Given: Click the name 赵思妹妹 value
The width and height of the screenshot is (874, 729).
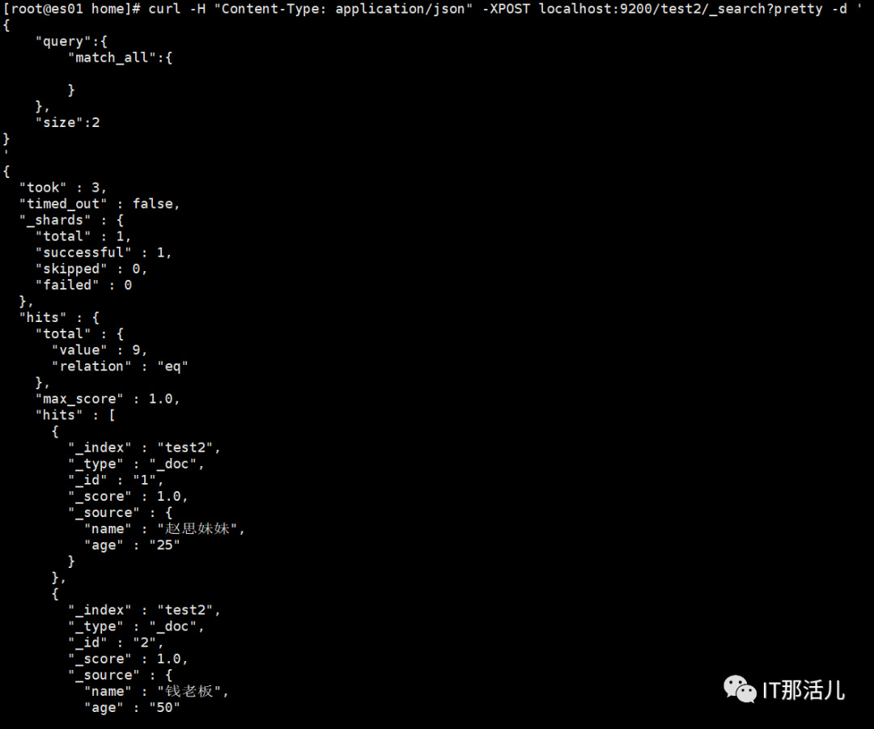Looking at the screenshot, I should pos(197,529).
